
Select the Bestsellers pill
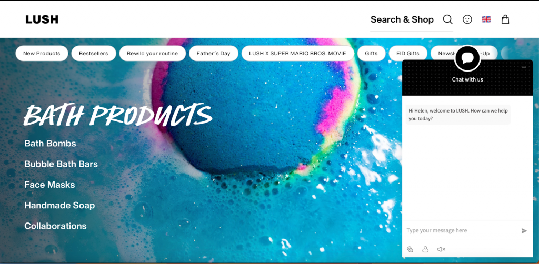(94, 53)
